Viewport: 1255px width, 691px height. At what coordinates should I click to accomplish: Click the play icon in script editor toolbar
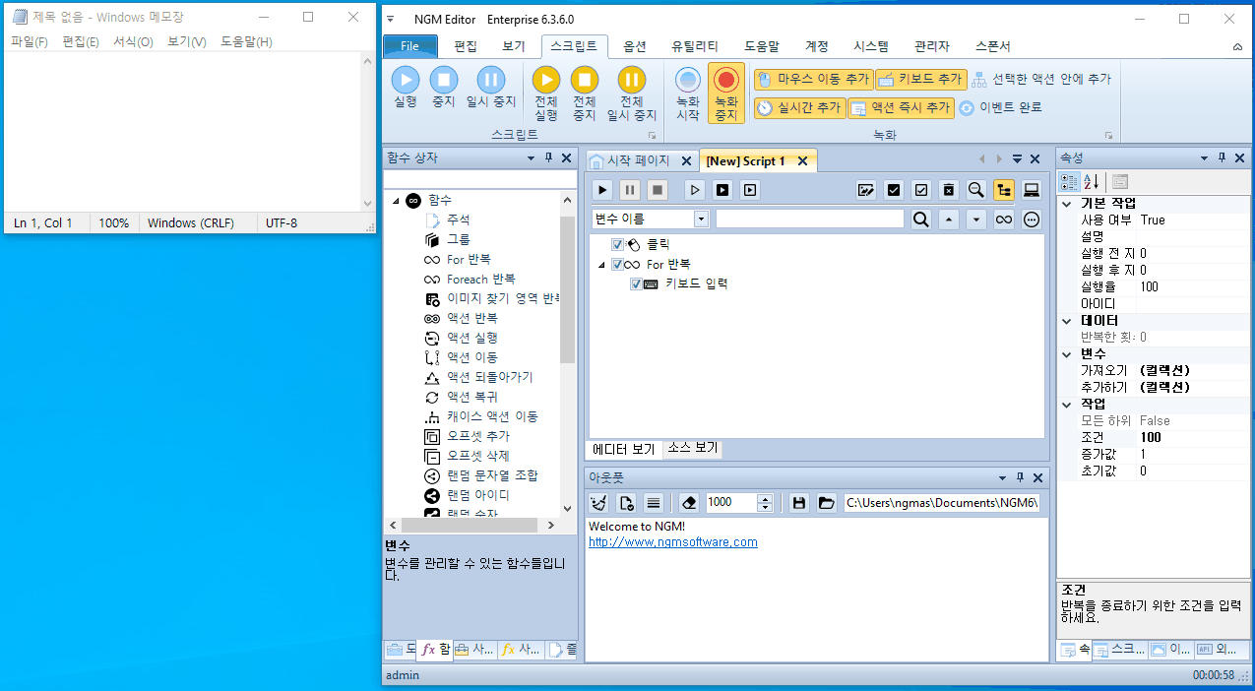click(603, 190)
